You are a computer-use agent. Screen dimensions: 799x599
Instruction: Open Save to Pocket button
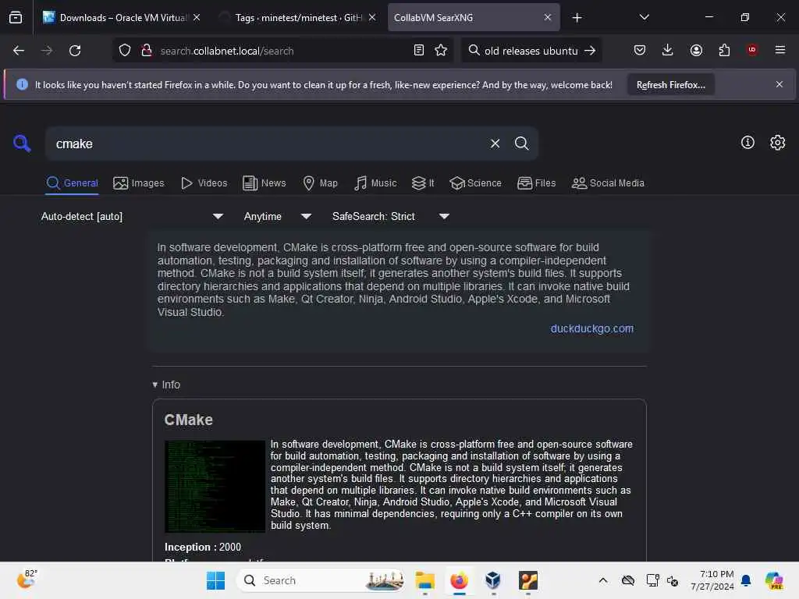[x=640, y=50]
